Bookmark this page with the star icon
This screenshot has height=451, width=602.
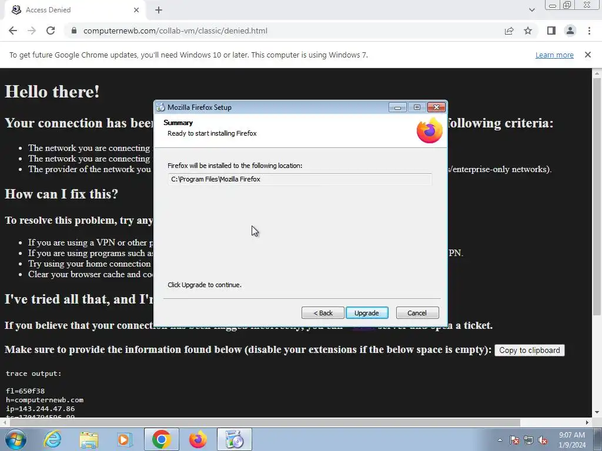pyautogui.click(x=528, y=31)
